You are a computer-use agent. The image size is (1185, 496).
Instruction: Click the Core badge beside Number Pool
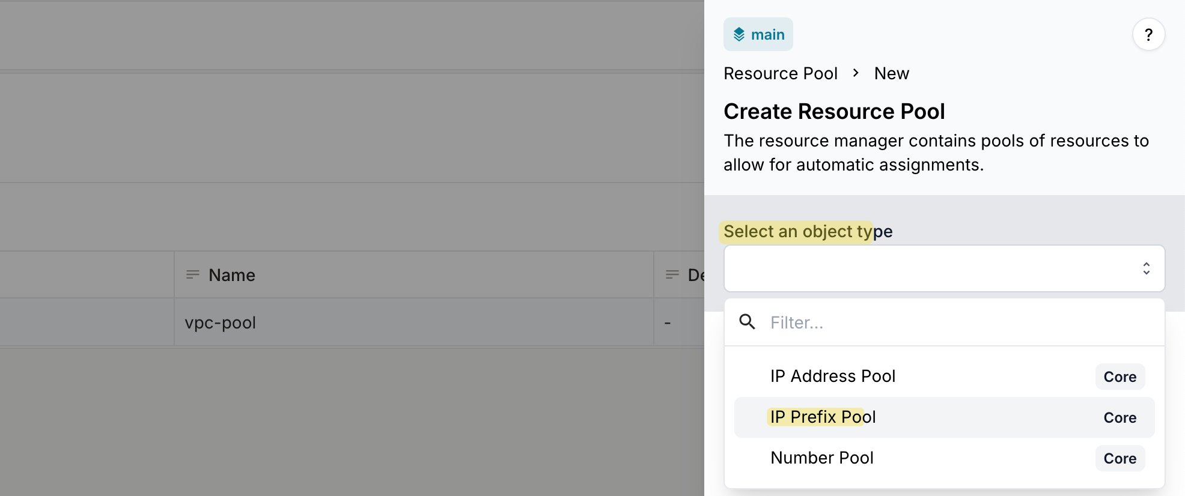1120,458
